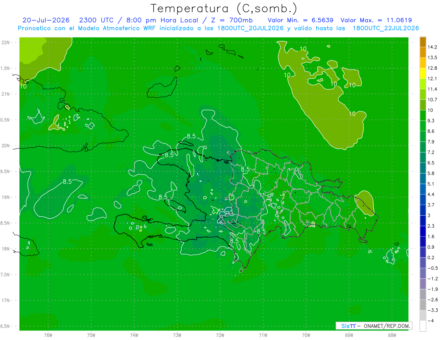This screenshot has height=340, width=440.
Task: Click the "ONAMET/REP.DOM." credit label
Action: [387, 326]
